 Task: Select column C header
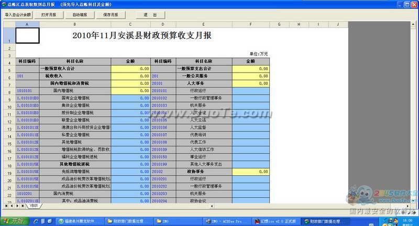tap(130, 24)
